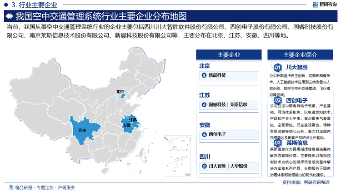
Task: Click the 莱斯信息 profile title
Action: tap(297, 142)
